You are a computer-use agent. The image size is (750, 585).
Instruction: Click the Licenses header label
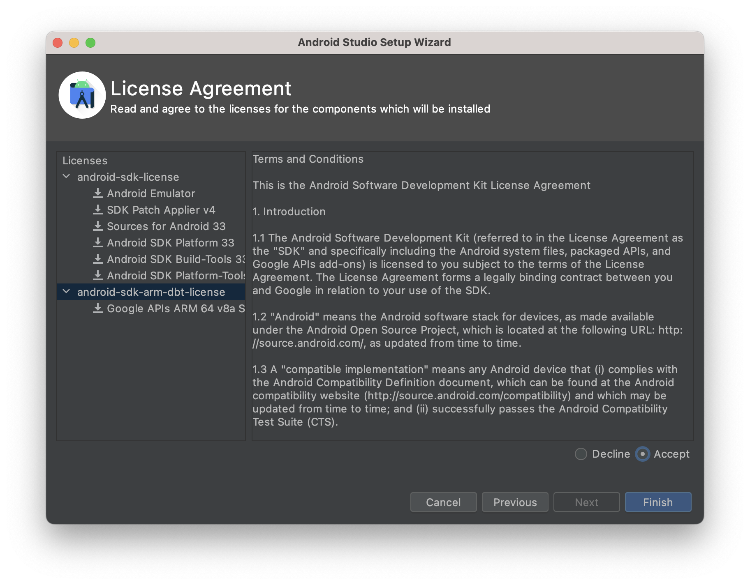pos(85,161)
